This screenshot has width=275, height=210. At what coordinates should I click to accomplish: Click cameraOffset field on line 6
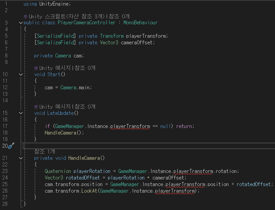coord(137,42)
